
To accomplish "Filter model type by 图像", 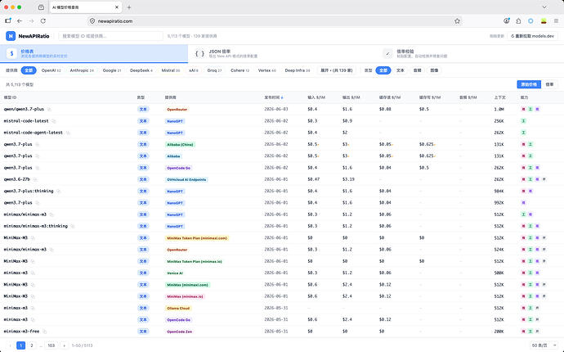I will coord(434,70).
